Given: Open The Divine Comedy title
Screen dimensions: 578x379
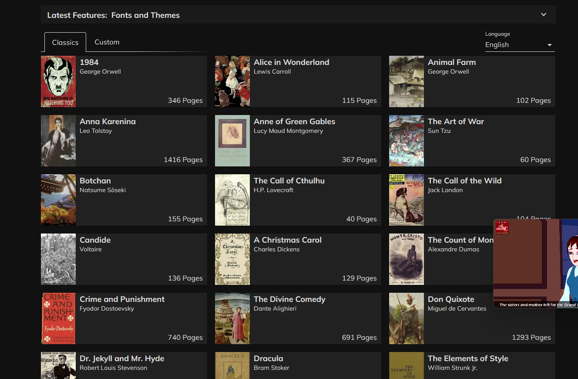Looking at the screenshot, I should pos(289,299).
